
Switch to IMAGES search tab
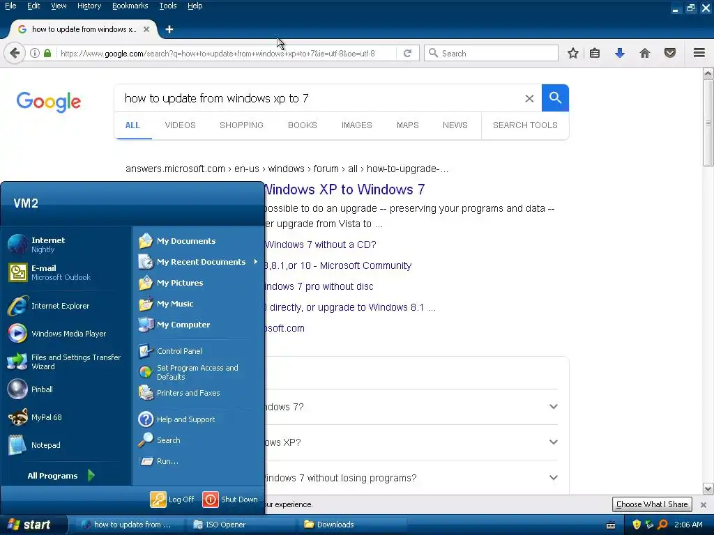[x=357, y=125]
